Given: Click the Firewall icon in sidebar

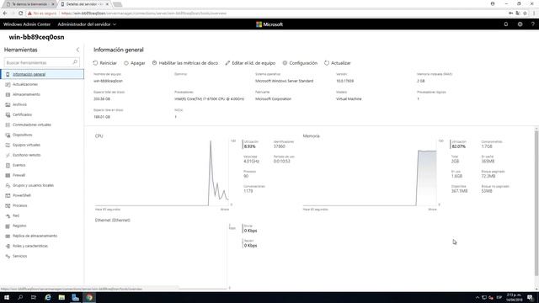Looking at the screenshot, I should point(8,175).
